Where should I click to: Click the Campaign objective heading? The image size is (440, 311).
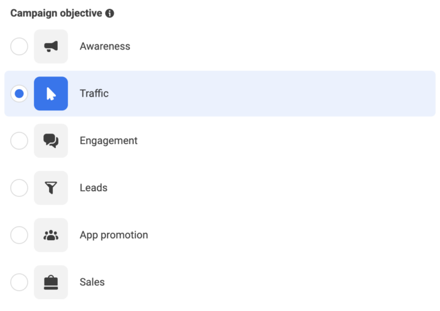tap(56, 13)
